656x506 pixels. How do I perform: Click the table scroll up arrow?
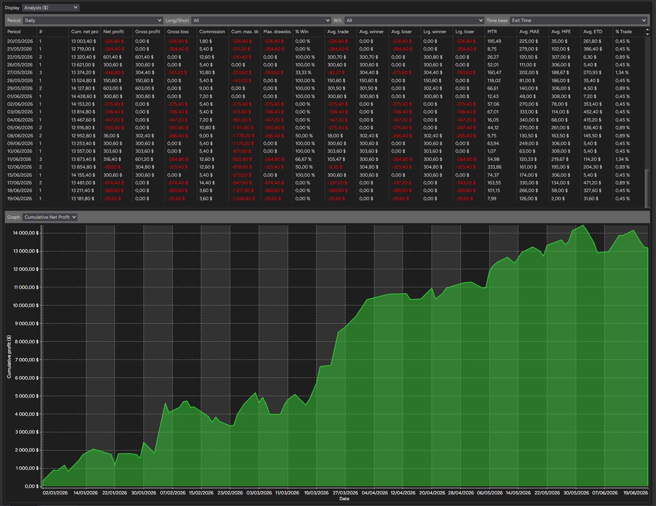pyautogui.click(x=648, y=30)
